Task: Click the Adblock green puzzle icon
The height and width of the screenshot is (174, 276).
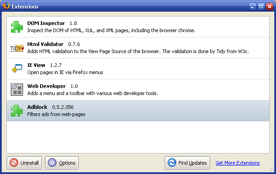Action: coord(17,111)
